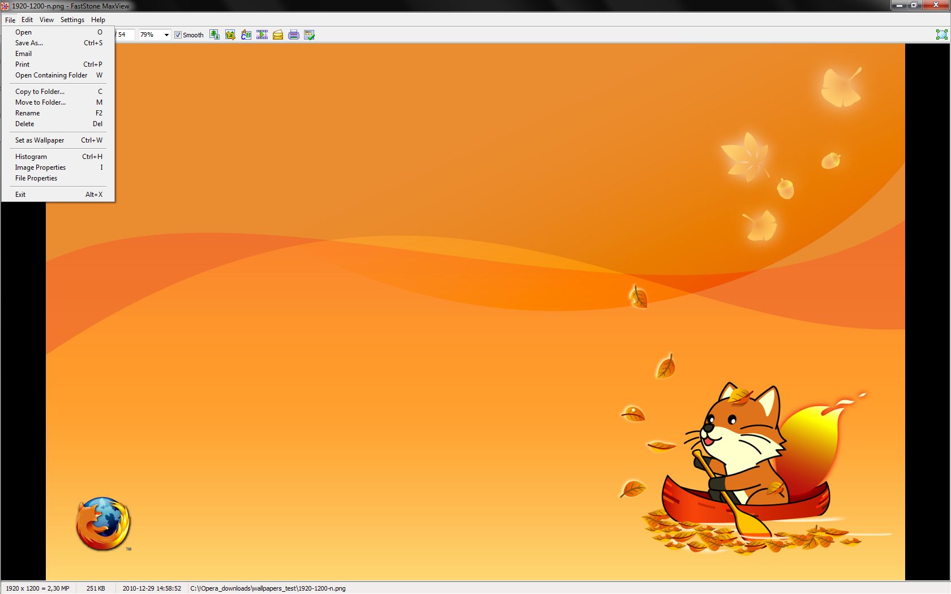Open the batch rename/convert icon
This screenshot has width=951, height=594.
coord(246,35)
